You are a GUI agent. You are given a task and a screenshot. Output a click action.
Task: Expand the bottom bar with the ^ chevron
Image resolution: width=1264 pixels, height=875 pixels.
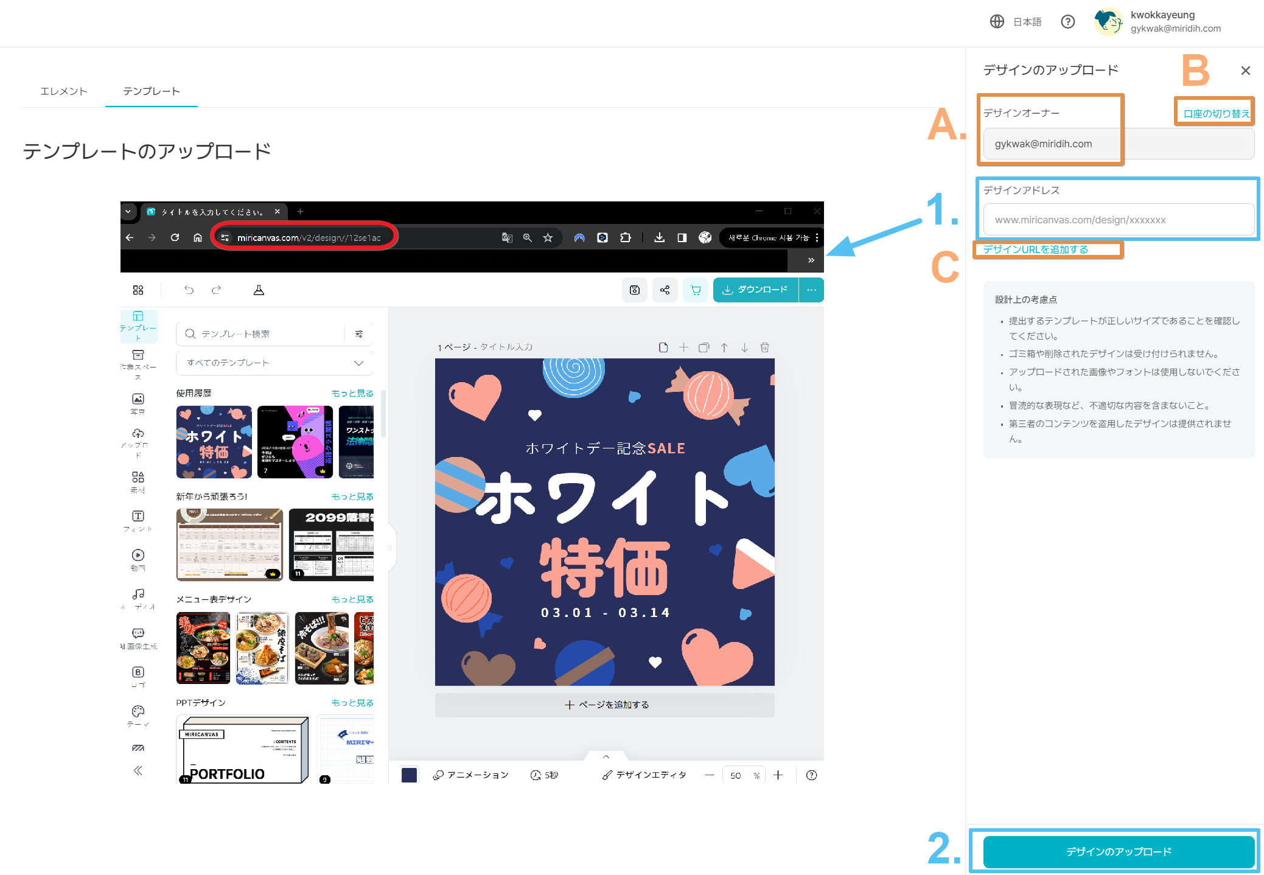click(x=604, y=756)
